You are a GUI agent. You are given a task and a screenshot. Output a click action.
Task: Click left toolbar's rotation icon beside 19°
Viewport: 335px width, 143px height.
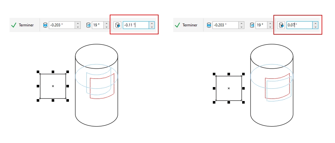click(88, 25)
